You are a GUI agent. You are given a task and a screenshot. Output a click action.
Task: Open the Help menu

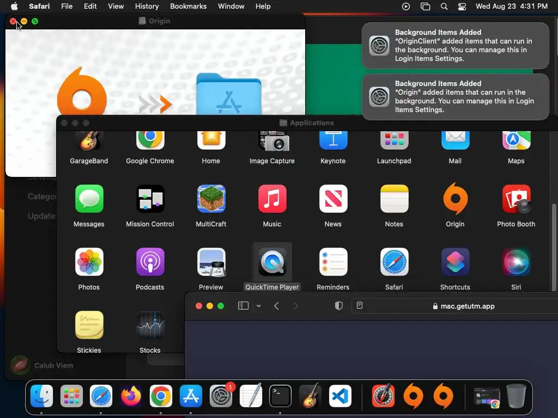coord(263,6)
